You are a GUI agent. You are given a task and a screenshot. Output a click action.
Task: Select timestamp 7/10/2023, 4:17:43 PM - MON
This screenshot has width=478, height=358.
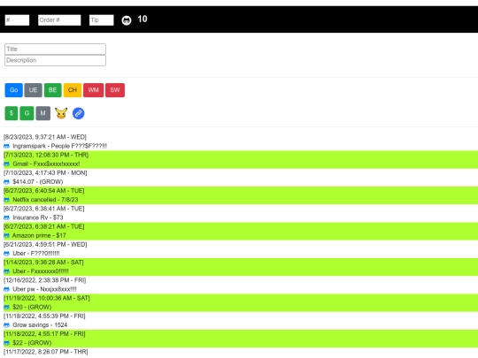45,173
